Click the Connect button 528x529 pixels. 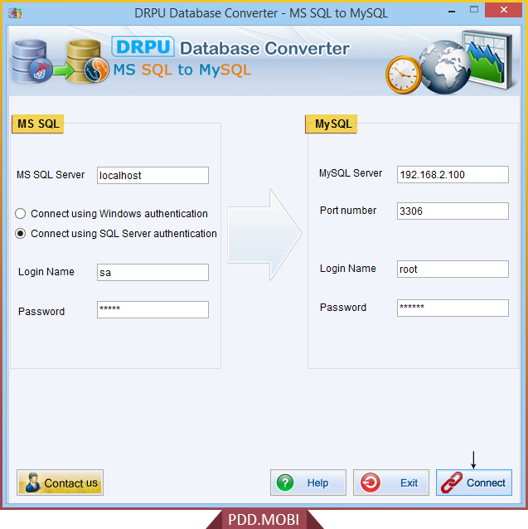474,483
